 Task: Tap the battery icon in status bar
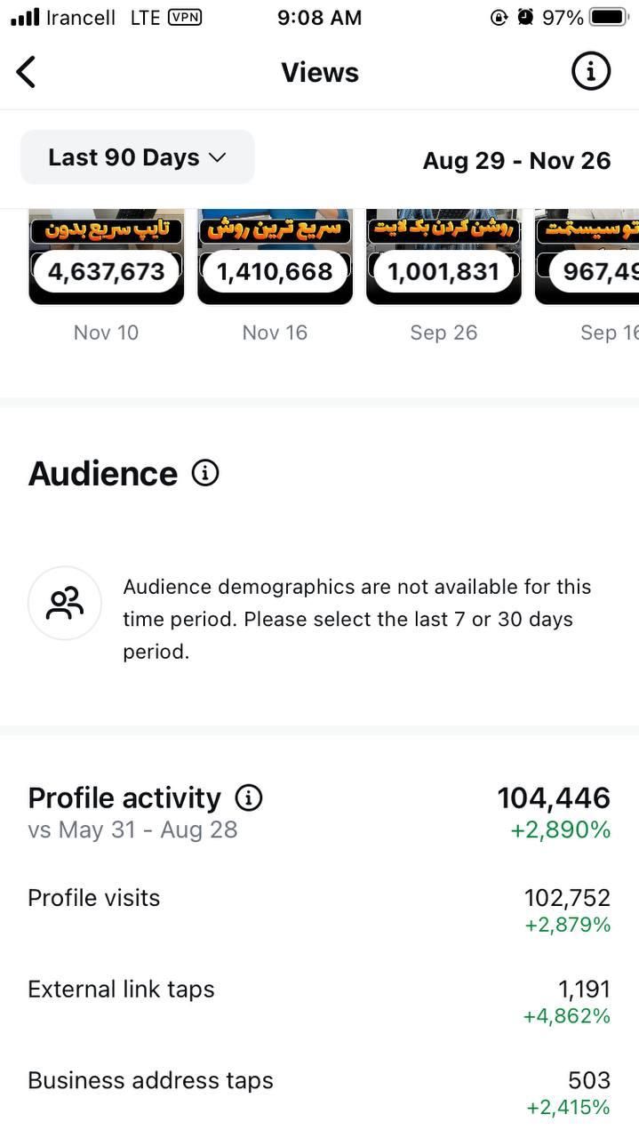[609, 17]
